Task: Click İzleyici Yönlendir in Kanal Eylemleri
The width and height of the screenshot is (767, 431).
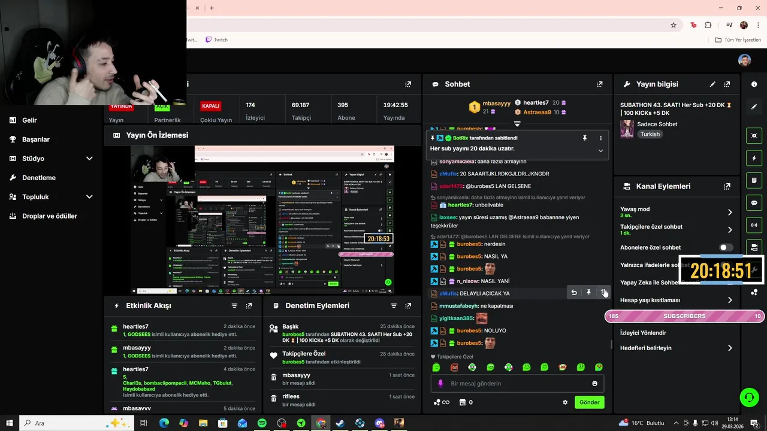Action: (643, 333)
